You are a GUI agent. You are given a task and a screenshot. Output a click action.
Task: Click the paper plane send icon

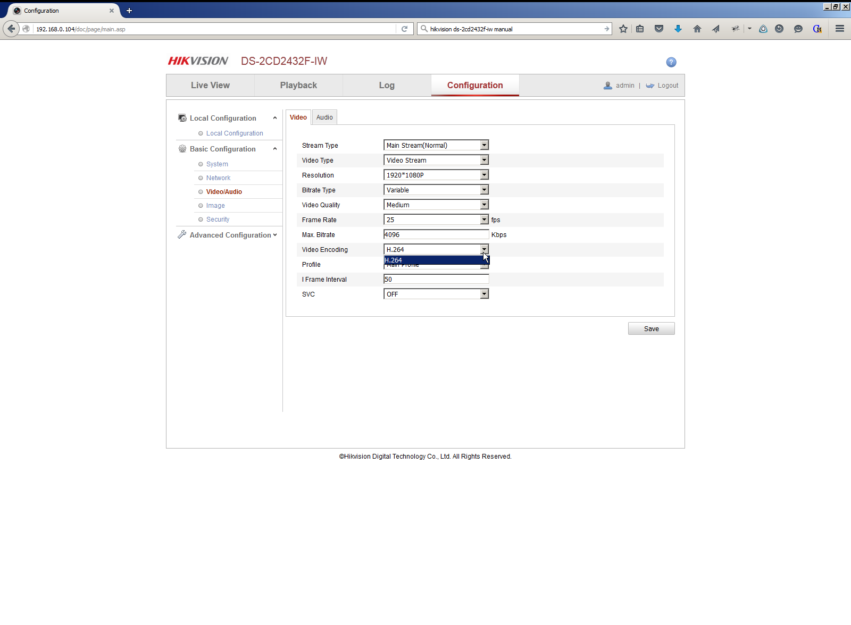click(716, 29)
